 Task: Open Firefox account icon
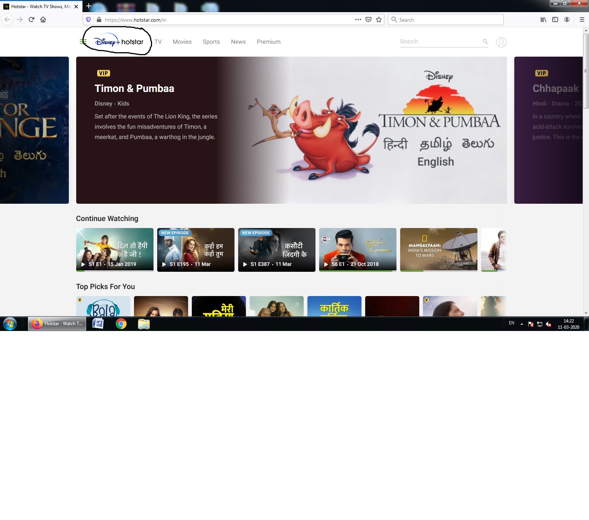567,19
